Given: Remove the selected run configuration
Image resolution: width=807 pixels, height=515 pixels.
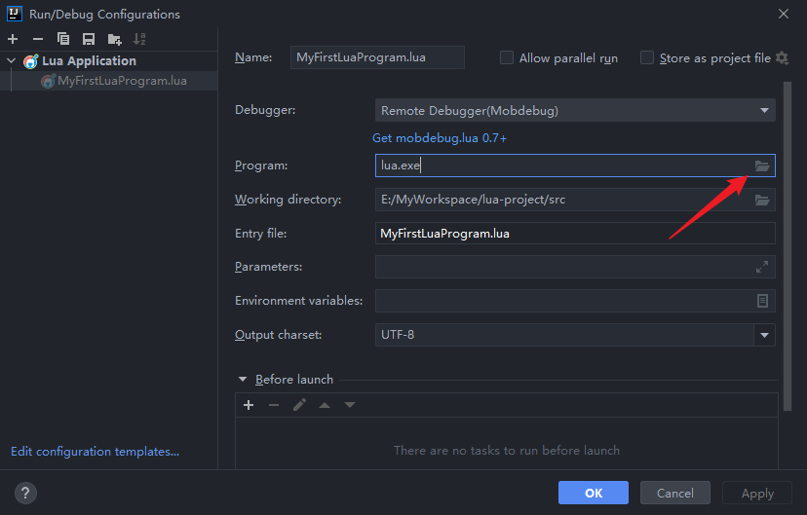Looking at the screenshot, I should (38, 39).
